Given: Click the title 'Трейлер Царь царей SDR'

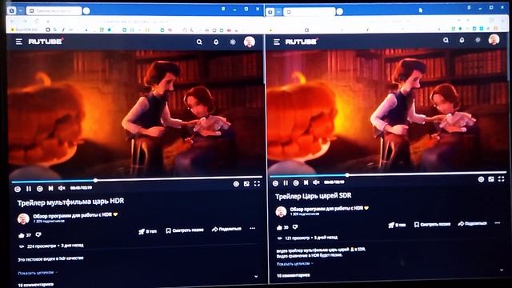Looking at the screenshot, I should click(313, 196).
